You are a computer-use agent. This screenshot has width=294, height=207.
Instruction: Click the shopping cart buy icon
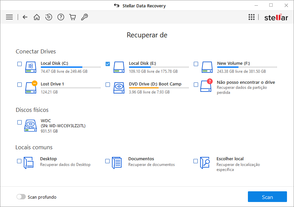72,17
